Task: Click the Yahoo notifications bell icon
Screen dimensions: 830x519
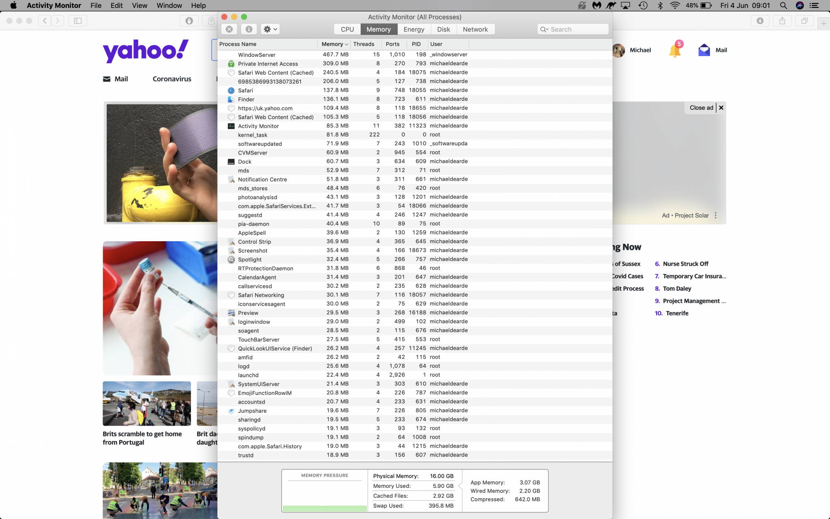Action: [675, 50]
